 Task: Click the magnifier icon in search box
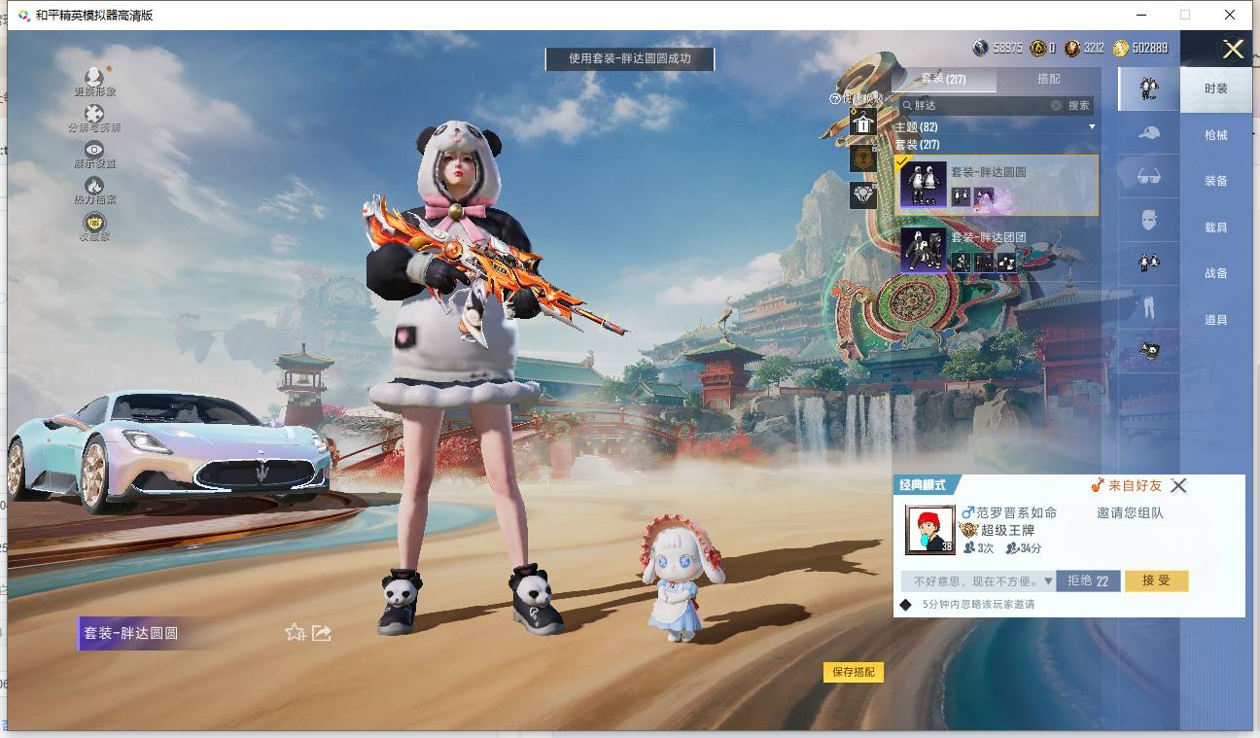tap(907, 105)
